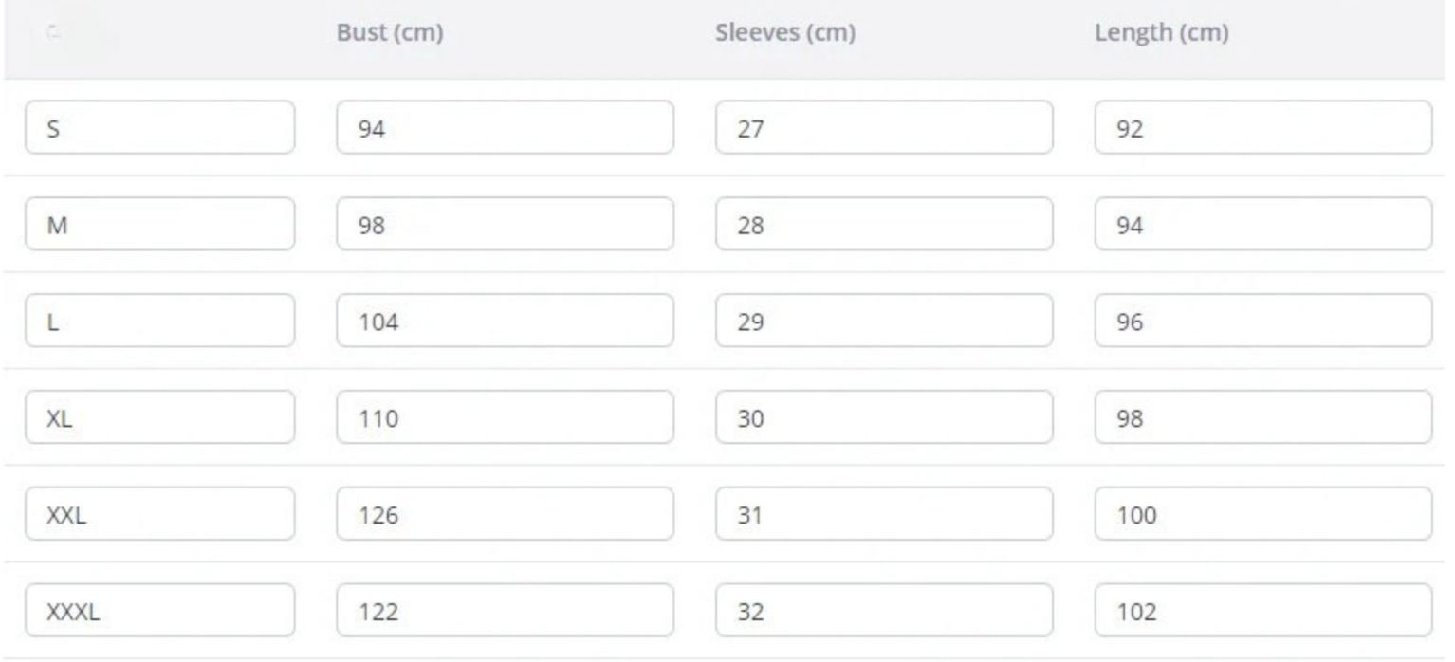The image size is (1455, 662).
Task: Select the sleeves field showing 27
Action: pos(883,128)
